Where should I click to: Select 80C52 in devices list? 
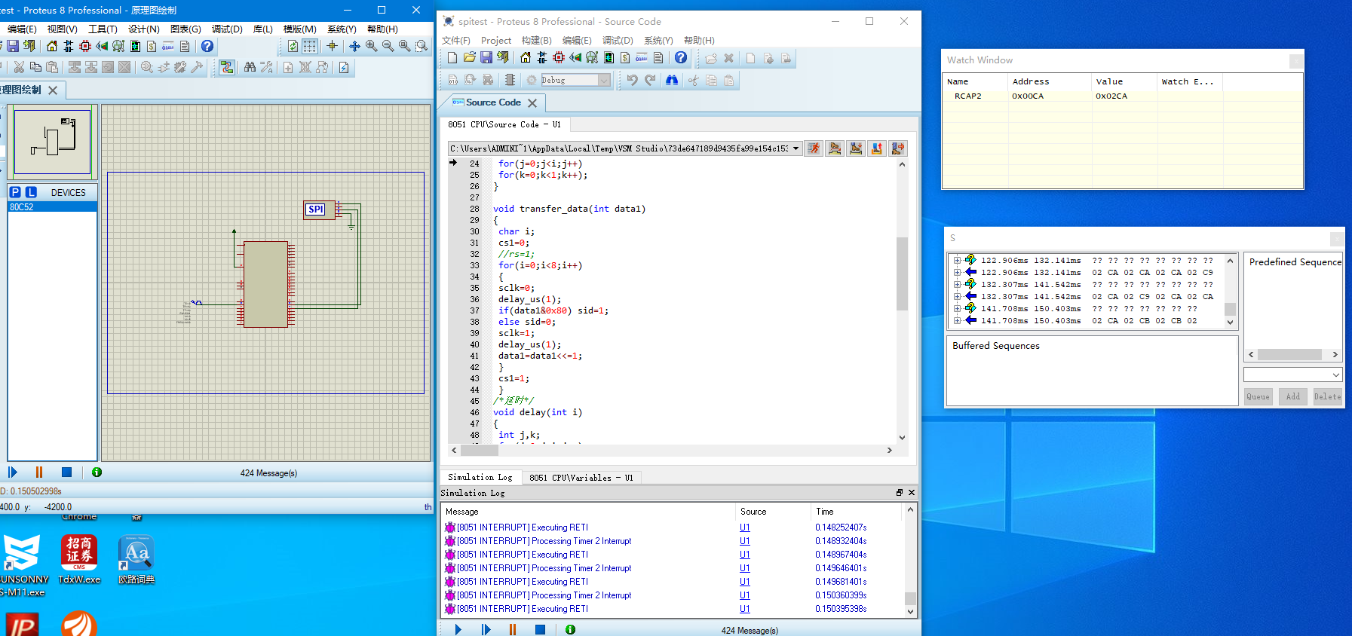[52, 206]
